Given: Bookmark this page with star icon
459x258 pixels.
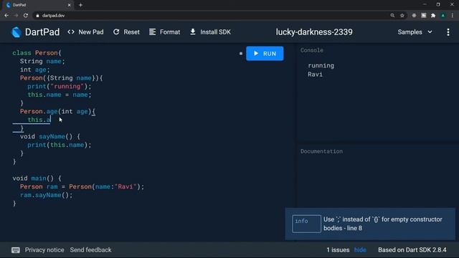Looking at the screenshot, I should click(x=402, y=16).
